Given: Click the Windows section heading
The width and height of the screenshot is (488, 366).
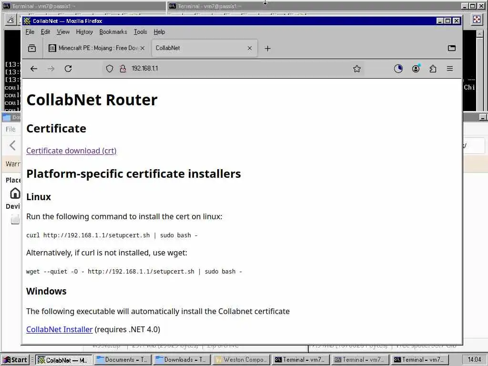Looking at the screenshot, I should tap(46, 291).
